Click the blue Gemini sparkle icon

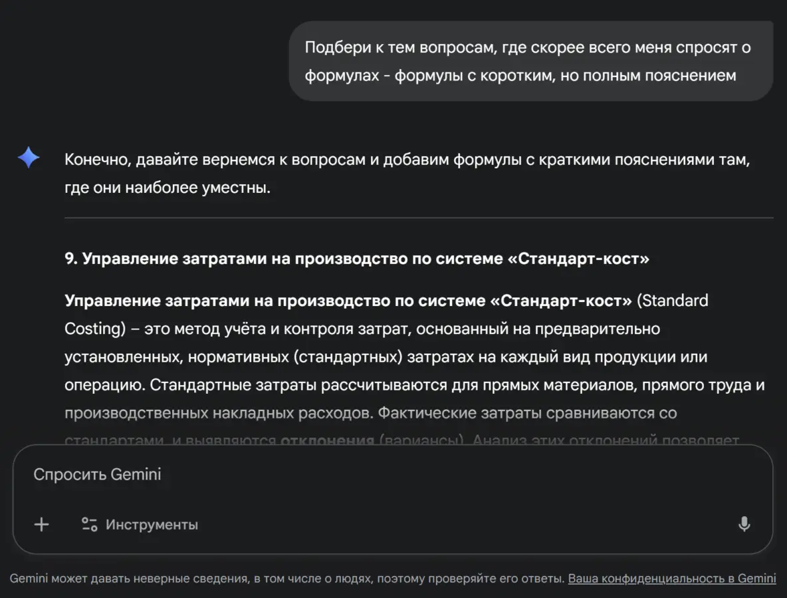29,158
